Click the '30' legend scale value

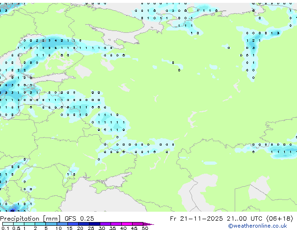coord(102,228)
